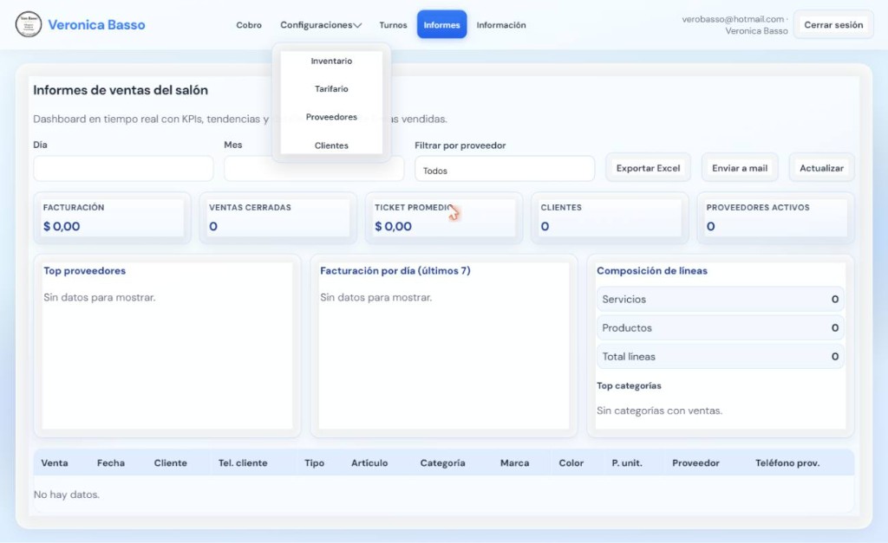Screen dimensions: 888x543
Task: Open the Informes tab
Action: (441, 25)
